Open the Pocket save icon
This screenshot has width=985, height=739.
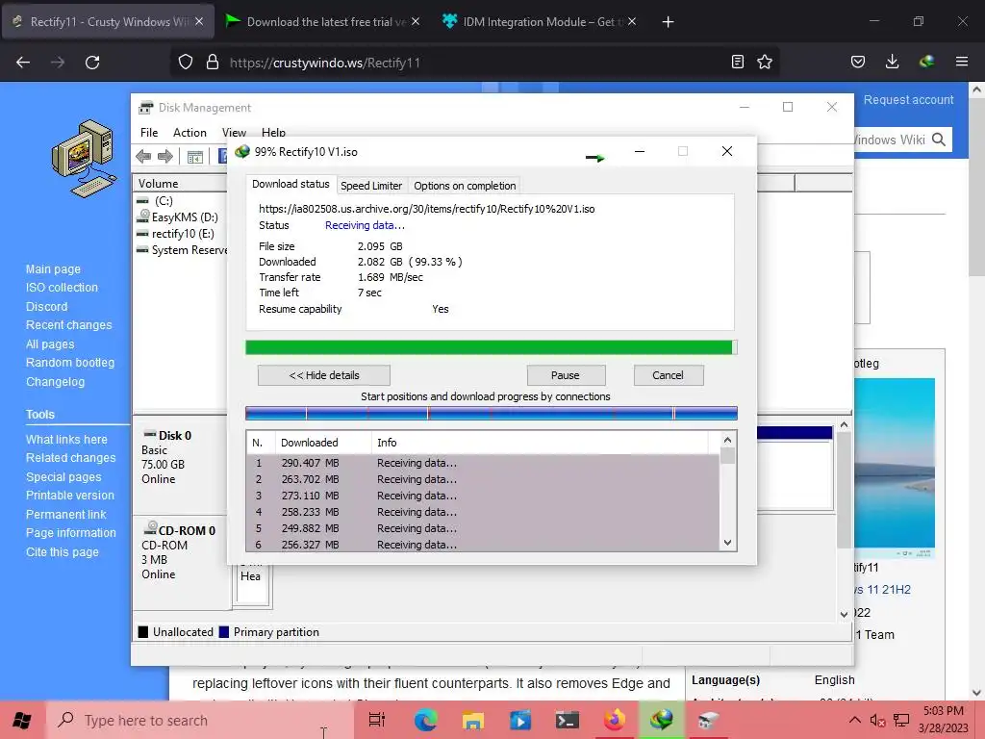click(x=857, y=62)
